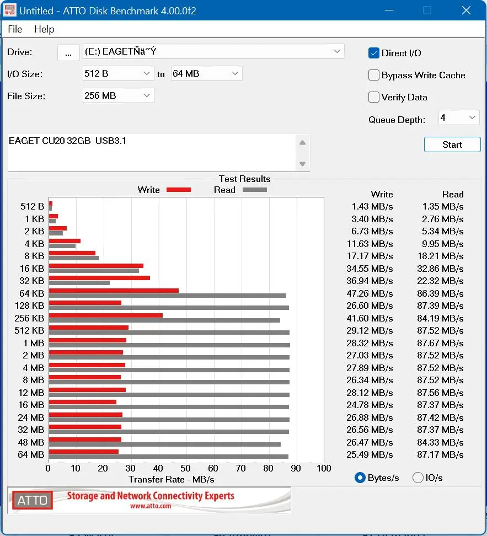Click the 1.43 MB/s write value
The height and width of the screenshot is (536, 487).
coord(372,206)
